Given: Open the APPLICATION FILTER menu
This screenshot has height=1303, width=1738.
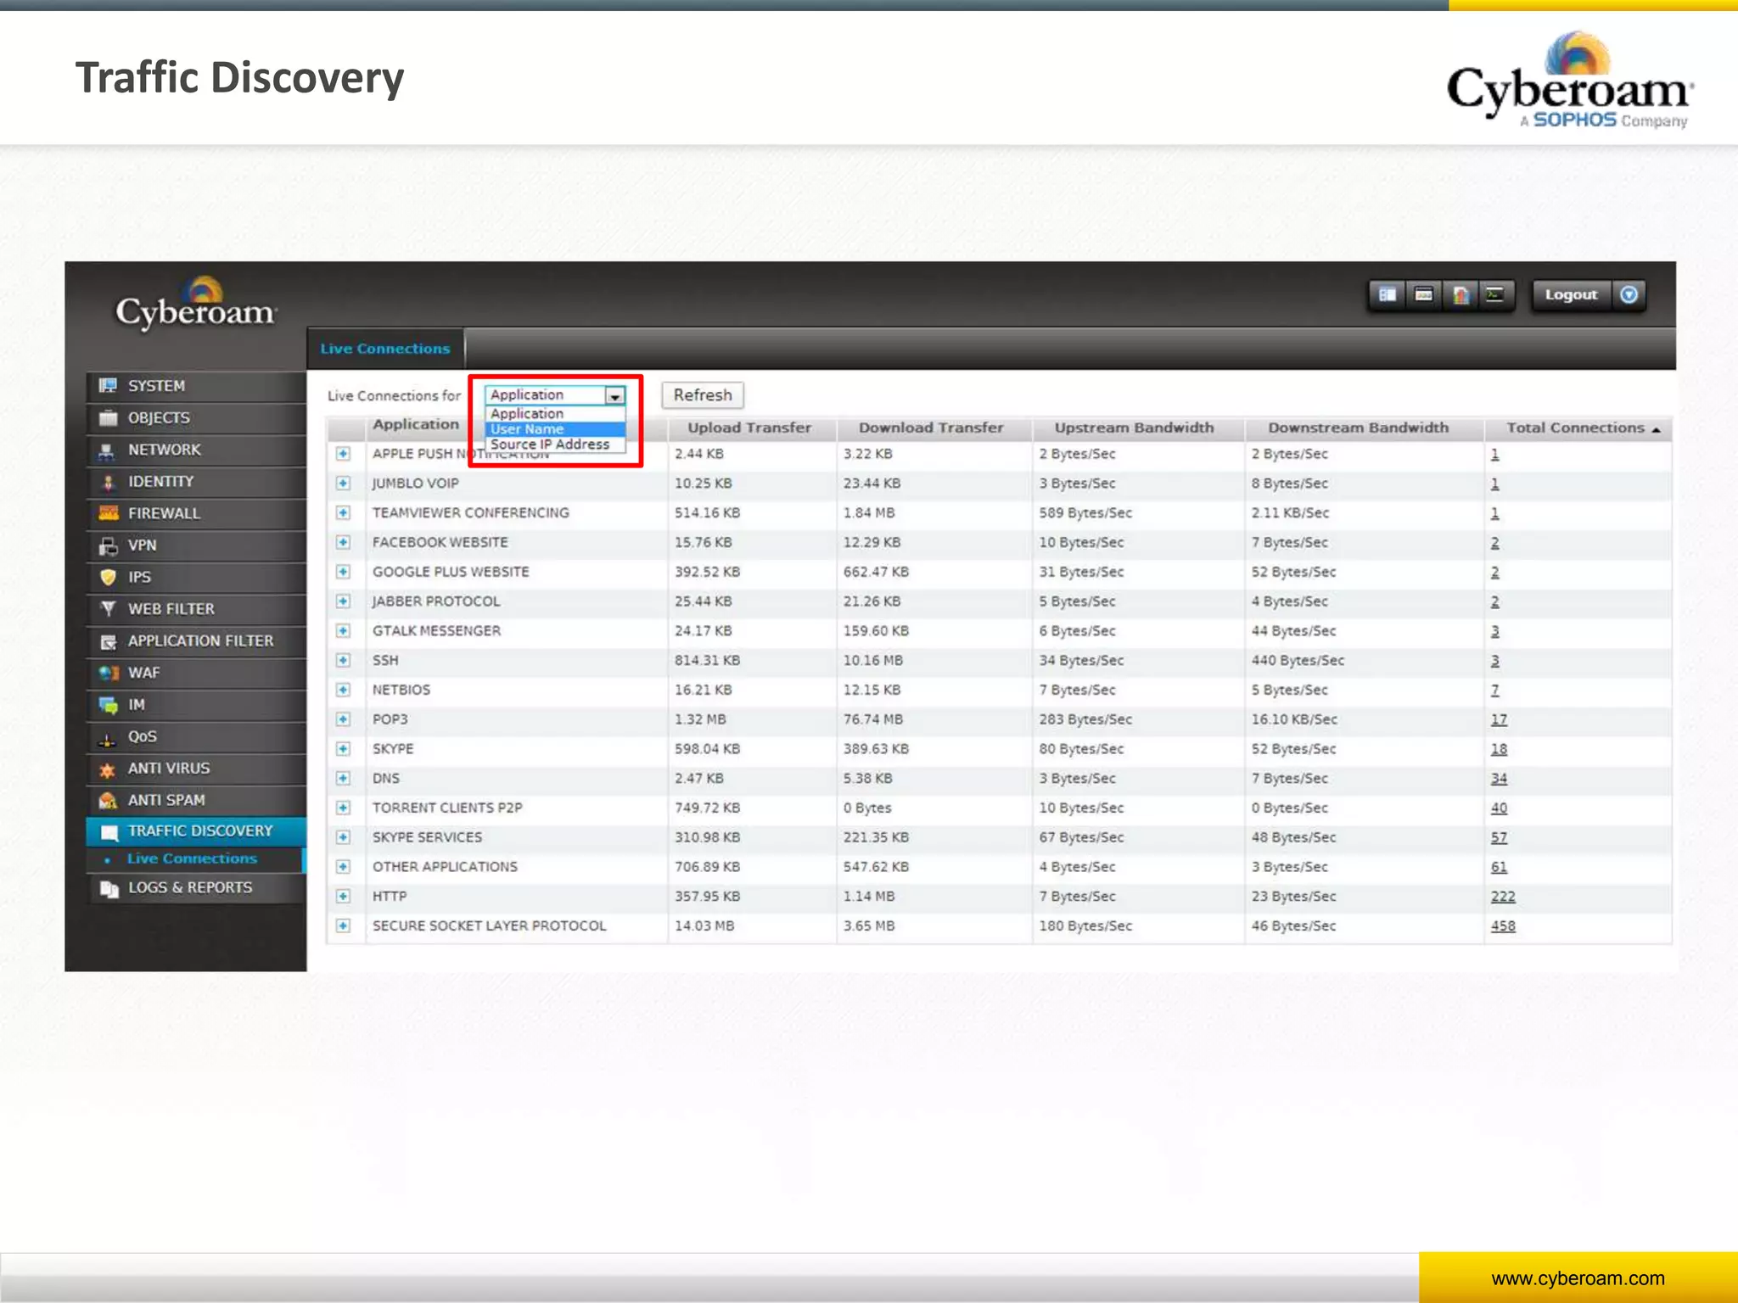Looking at the screenshot, I should pyautogui.click(x=196, y=641).
